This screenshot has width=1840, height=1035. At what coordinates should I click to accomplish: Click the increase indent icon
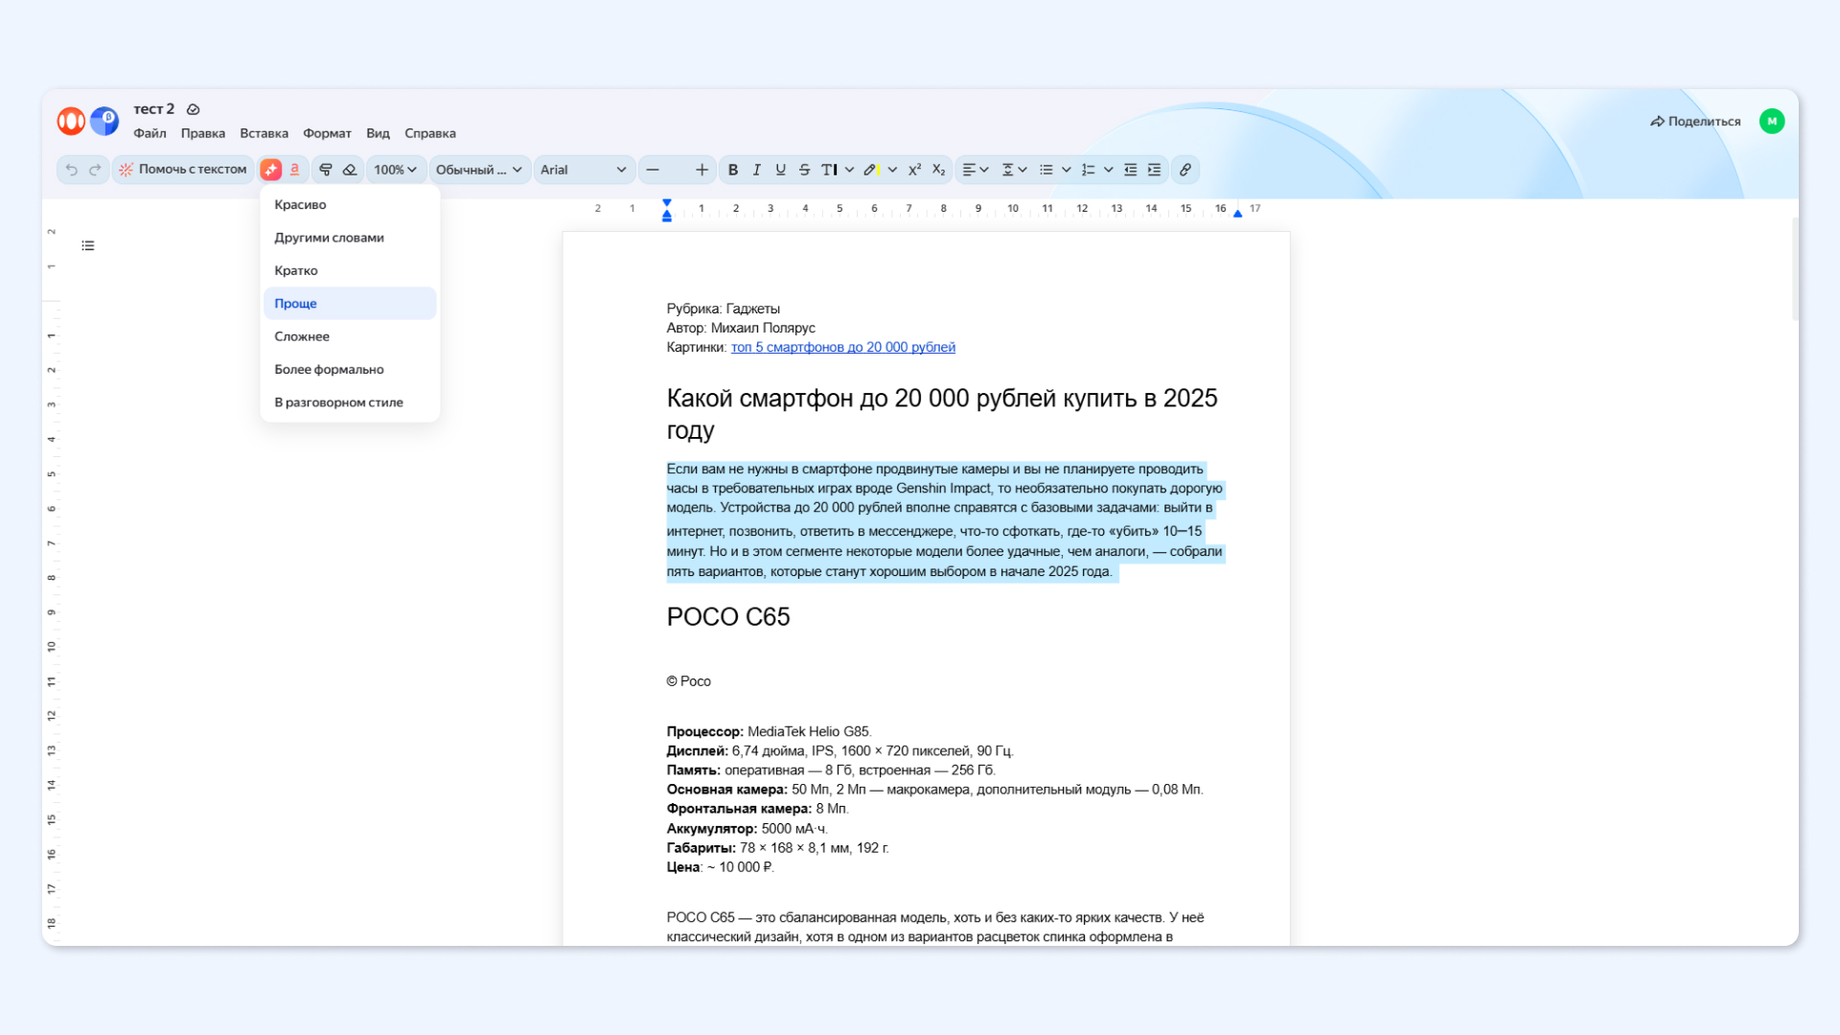1155,170
